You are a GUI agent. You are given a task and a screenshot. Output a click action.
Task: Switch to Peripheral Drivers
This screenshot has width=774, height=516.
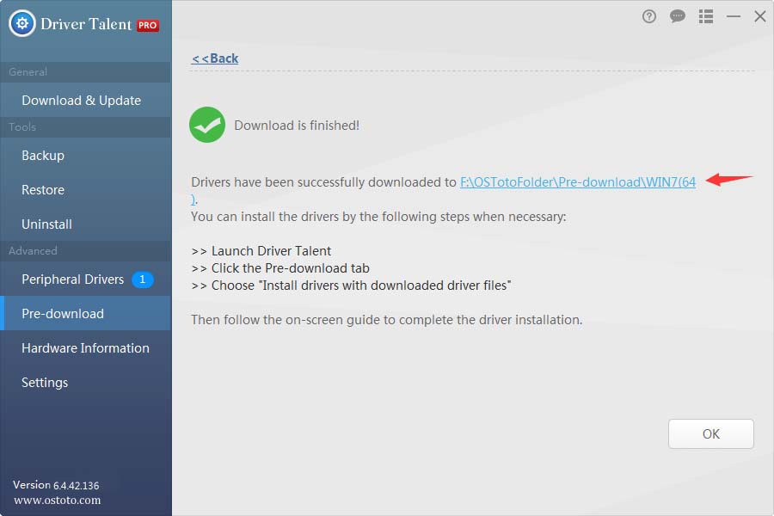[x=85, y=279]
